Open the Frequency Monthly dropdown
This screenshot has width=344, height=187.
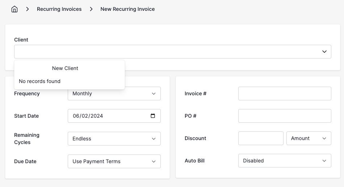(114, 93)
